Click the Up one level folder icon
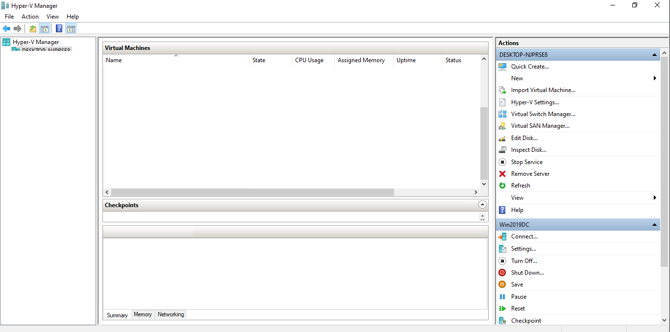Image resolution: width=670 pixels, height=332 pixels. tap(33, 28)
